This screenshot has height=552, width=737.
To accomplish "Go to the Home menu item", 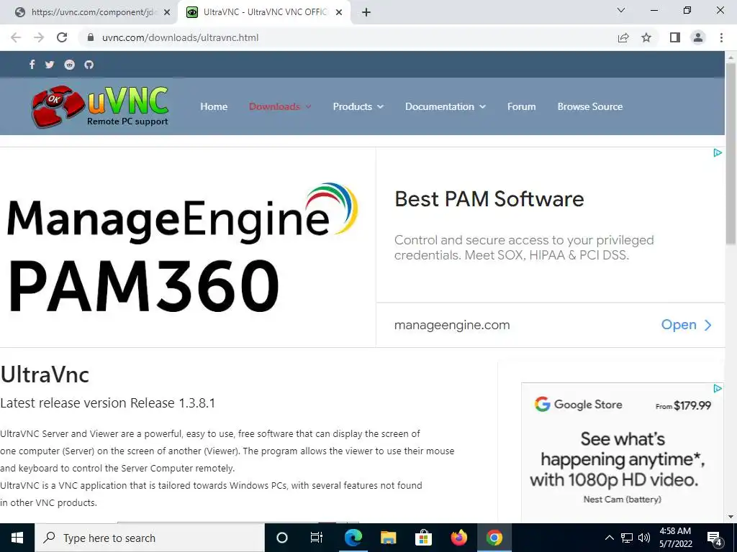I will pos(214,106).
